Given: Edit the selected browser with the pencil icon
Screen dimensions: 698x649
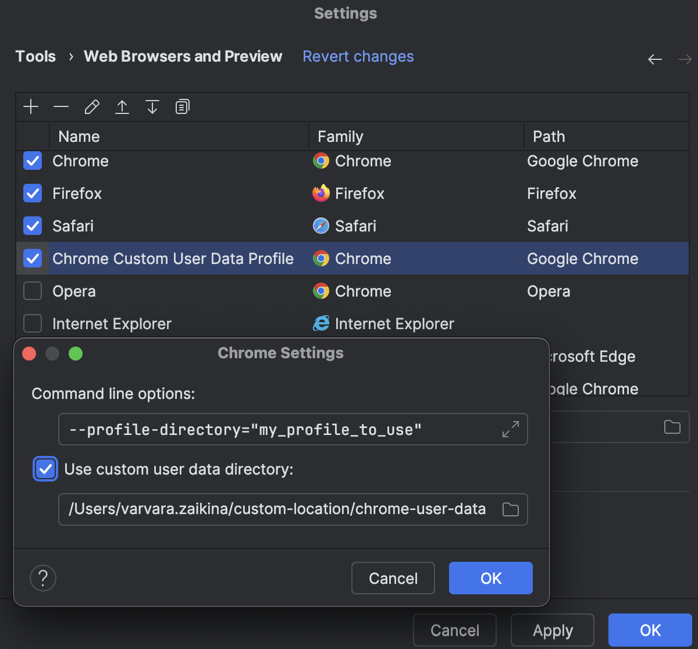Looking at the screenshot, I should tap(91, 106).
